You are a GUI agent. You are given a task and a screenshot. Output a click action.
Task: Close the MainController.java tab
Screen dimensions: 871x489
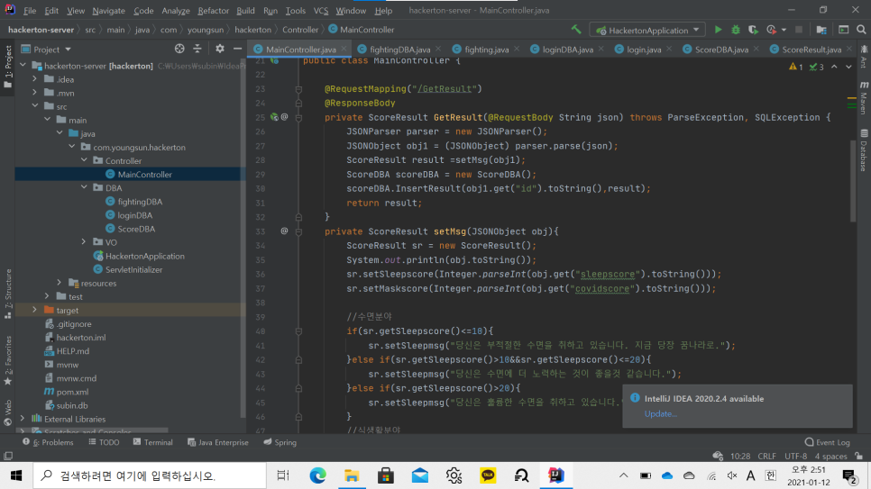tap(344, 50)
